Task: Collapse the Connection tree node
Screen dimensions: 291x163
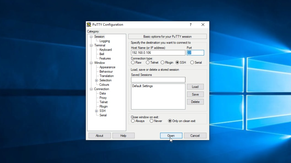Action: (91, 89)
